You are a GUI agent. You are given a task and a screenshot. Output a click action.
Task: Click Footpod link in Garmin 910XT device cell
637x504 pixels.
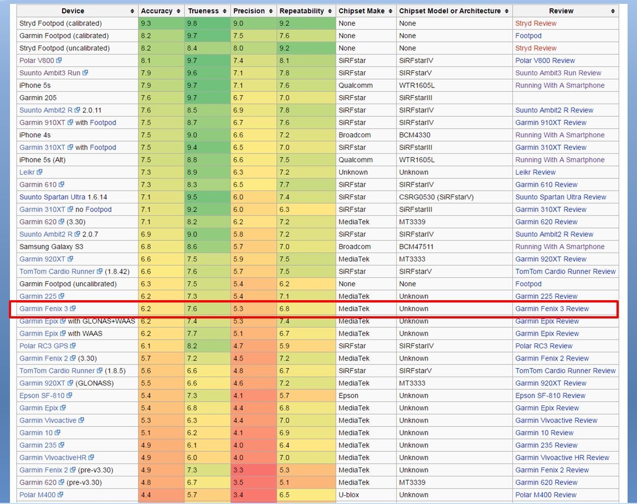(x=103, y=122)
